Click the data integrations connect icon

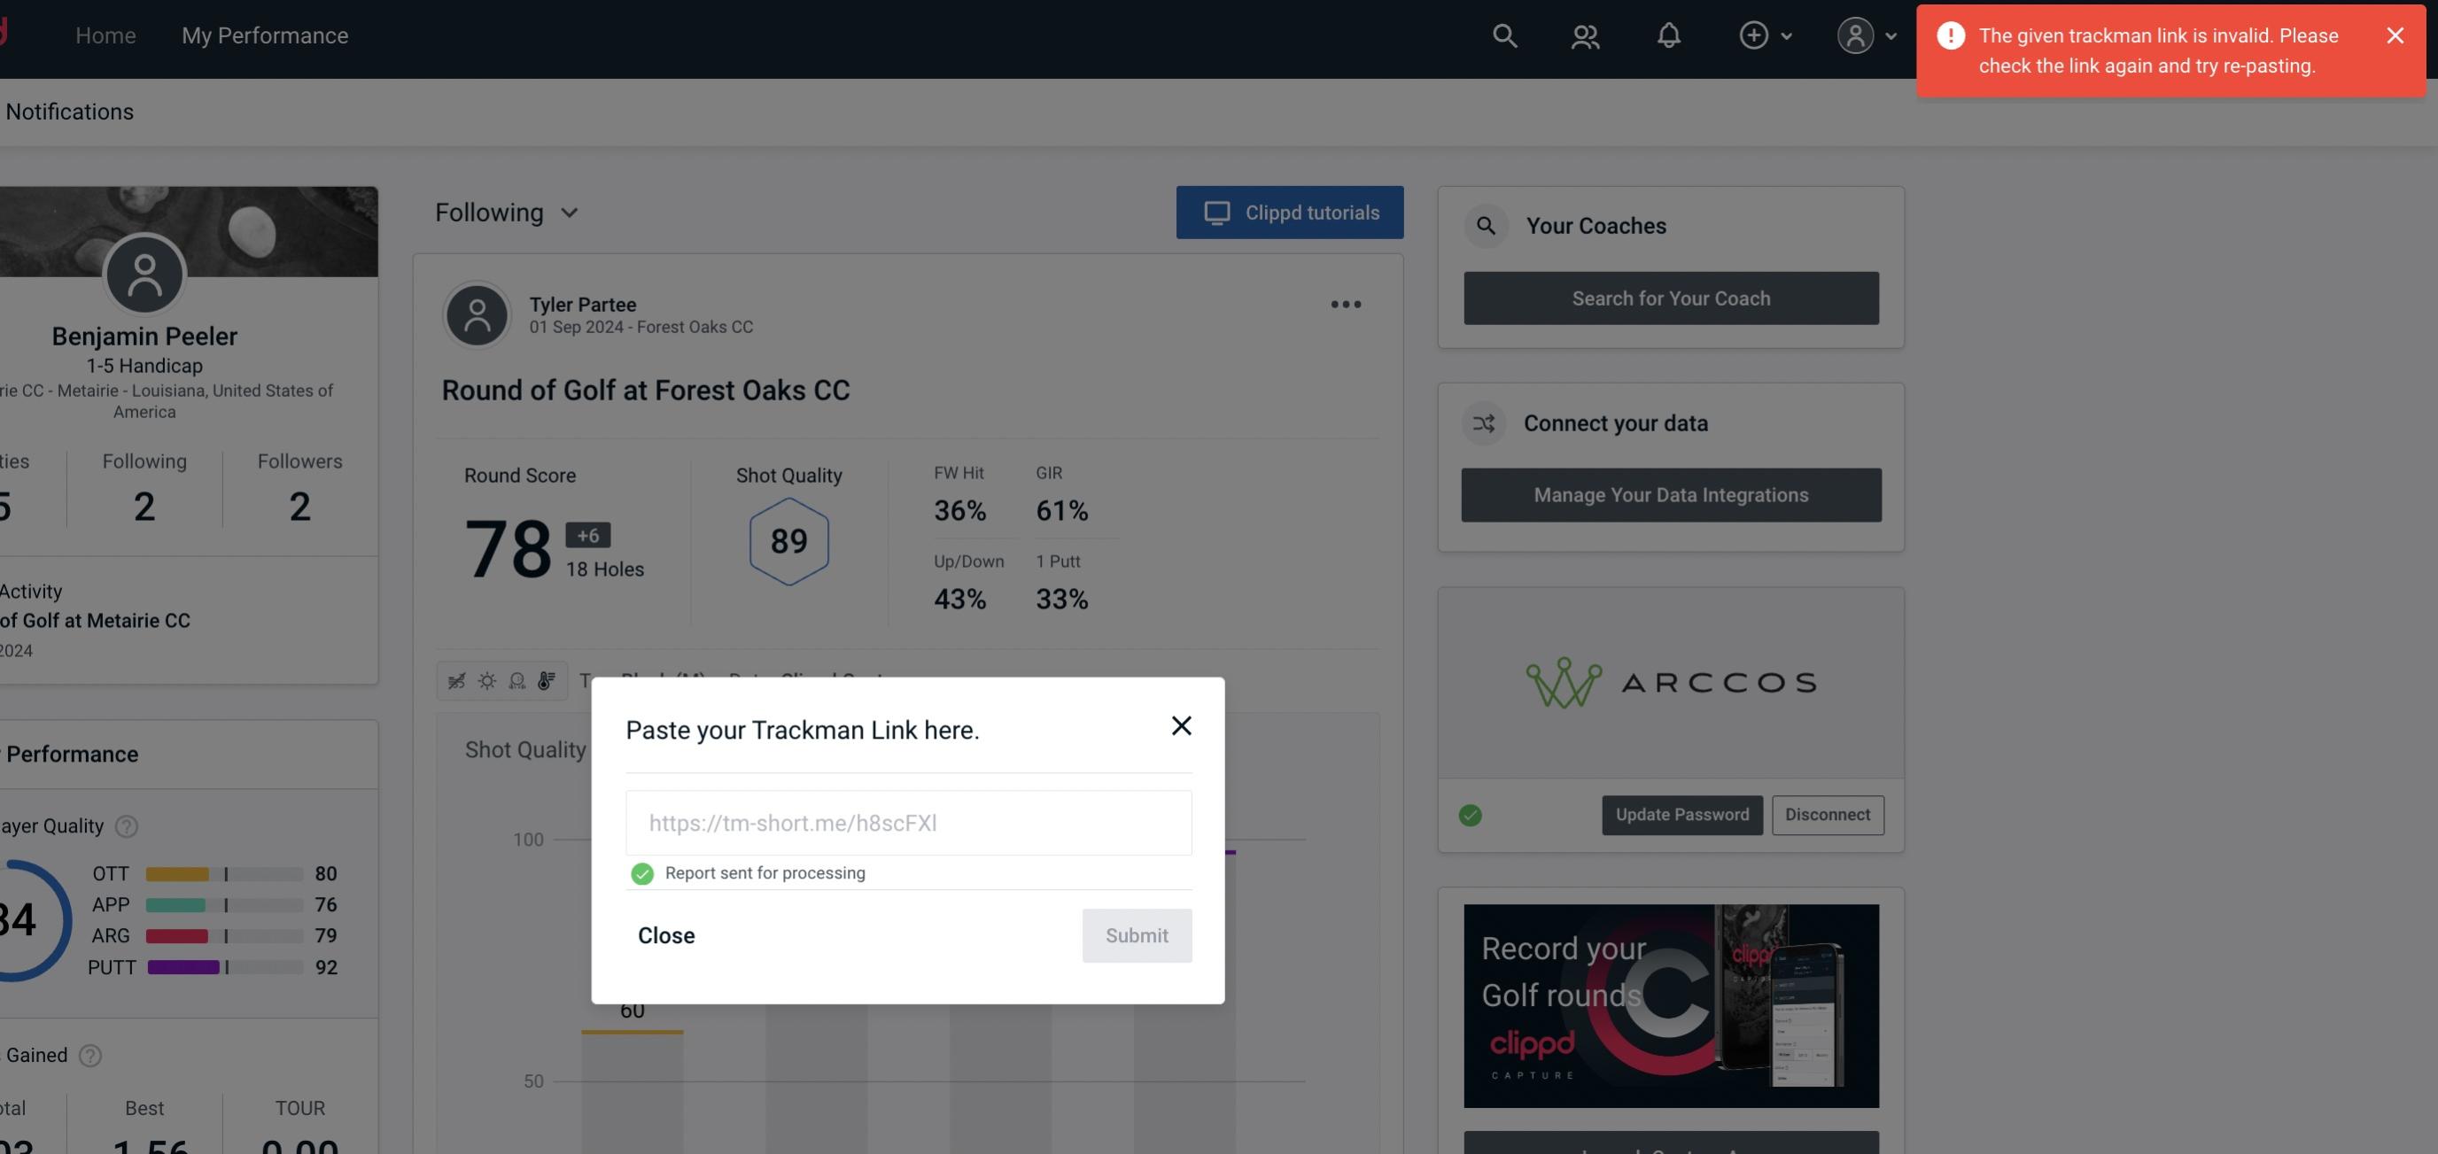pyautogui.click(x=1485, y=422)
